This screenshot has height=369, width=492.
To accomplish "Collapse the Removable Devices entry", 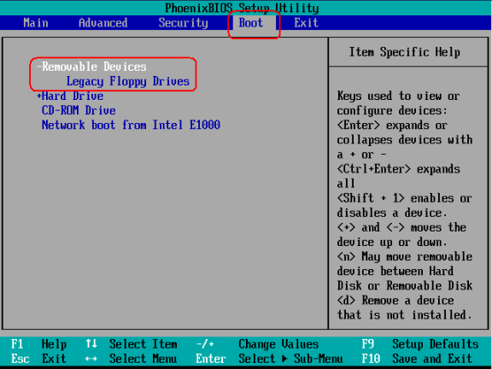I will [91, 67].
